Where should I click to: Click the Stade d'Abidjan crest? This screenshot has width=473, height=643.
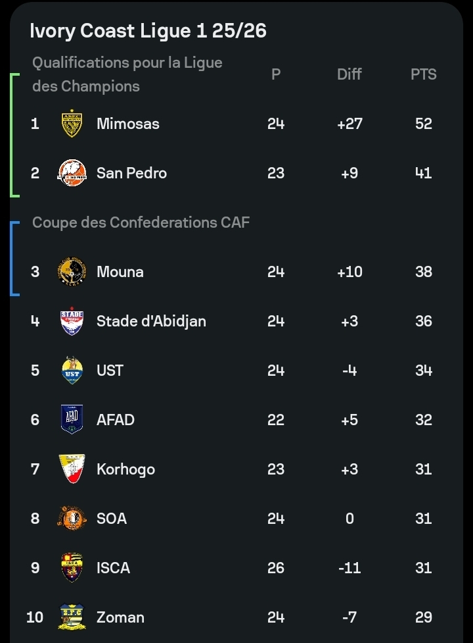pos(72,321)
